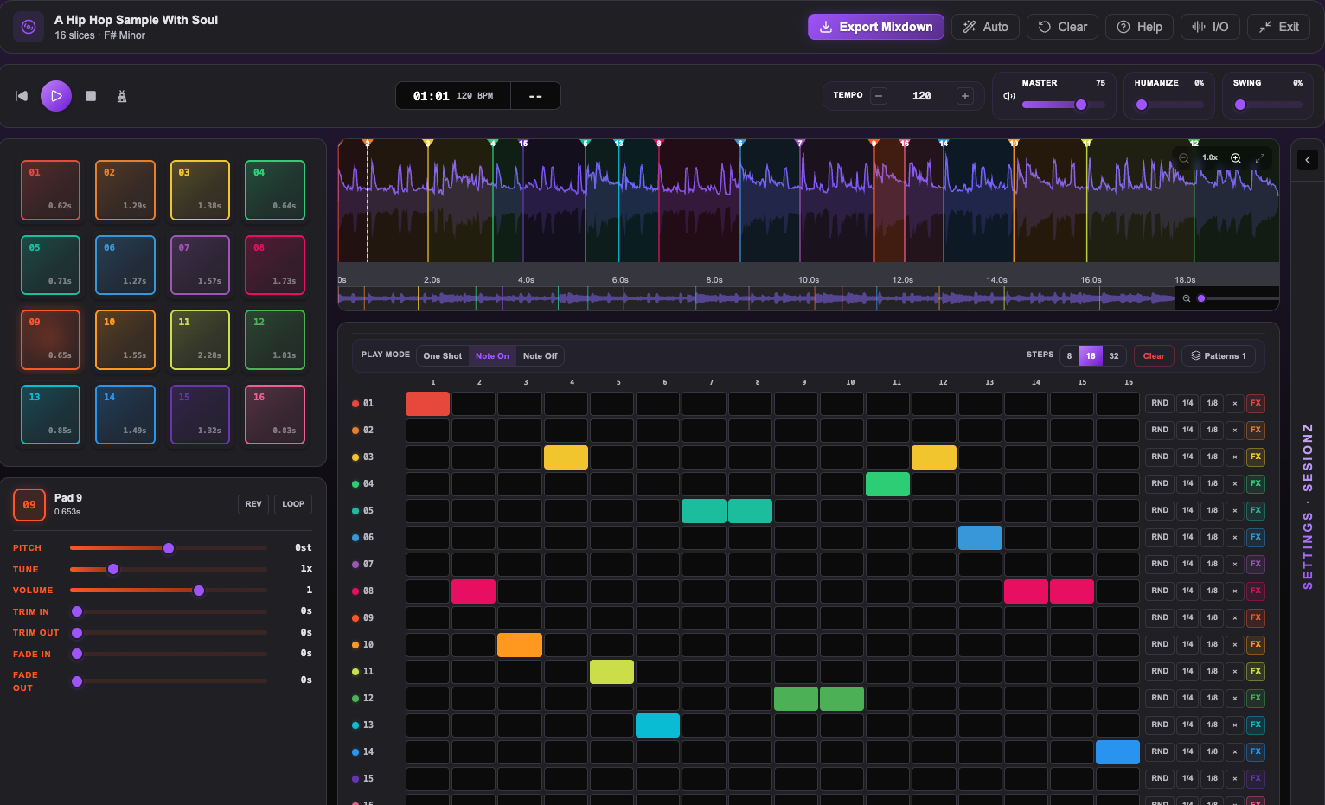Fill track 04 with 1/4 notes
1325x805 pixels.
[x=1187, y=483]
